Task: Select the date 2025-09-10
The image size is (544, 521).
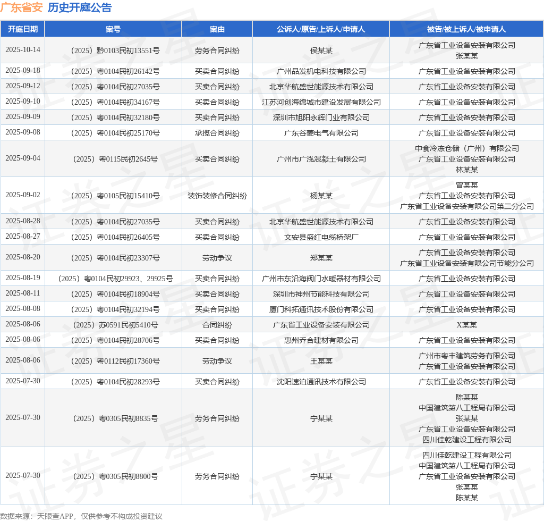Action: point(23,101)
